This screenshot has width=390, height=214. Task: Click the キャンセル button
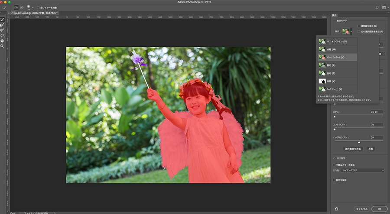tap(362, 209)
